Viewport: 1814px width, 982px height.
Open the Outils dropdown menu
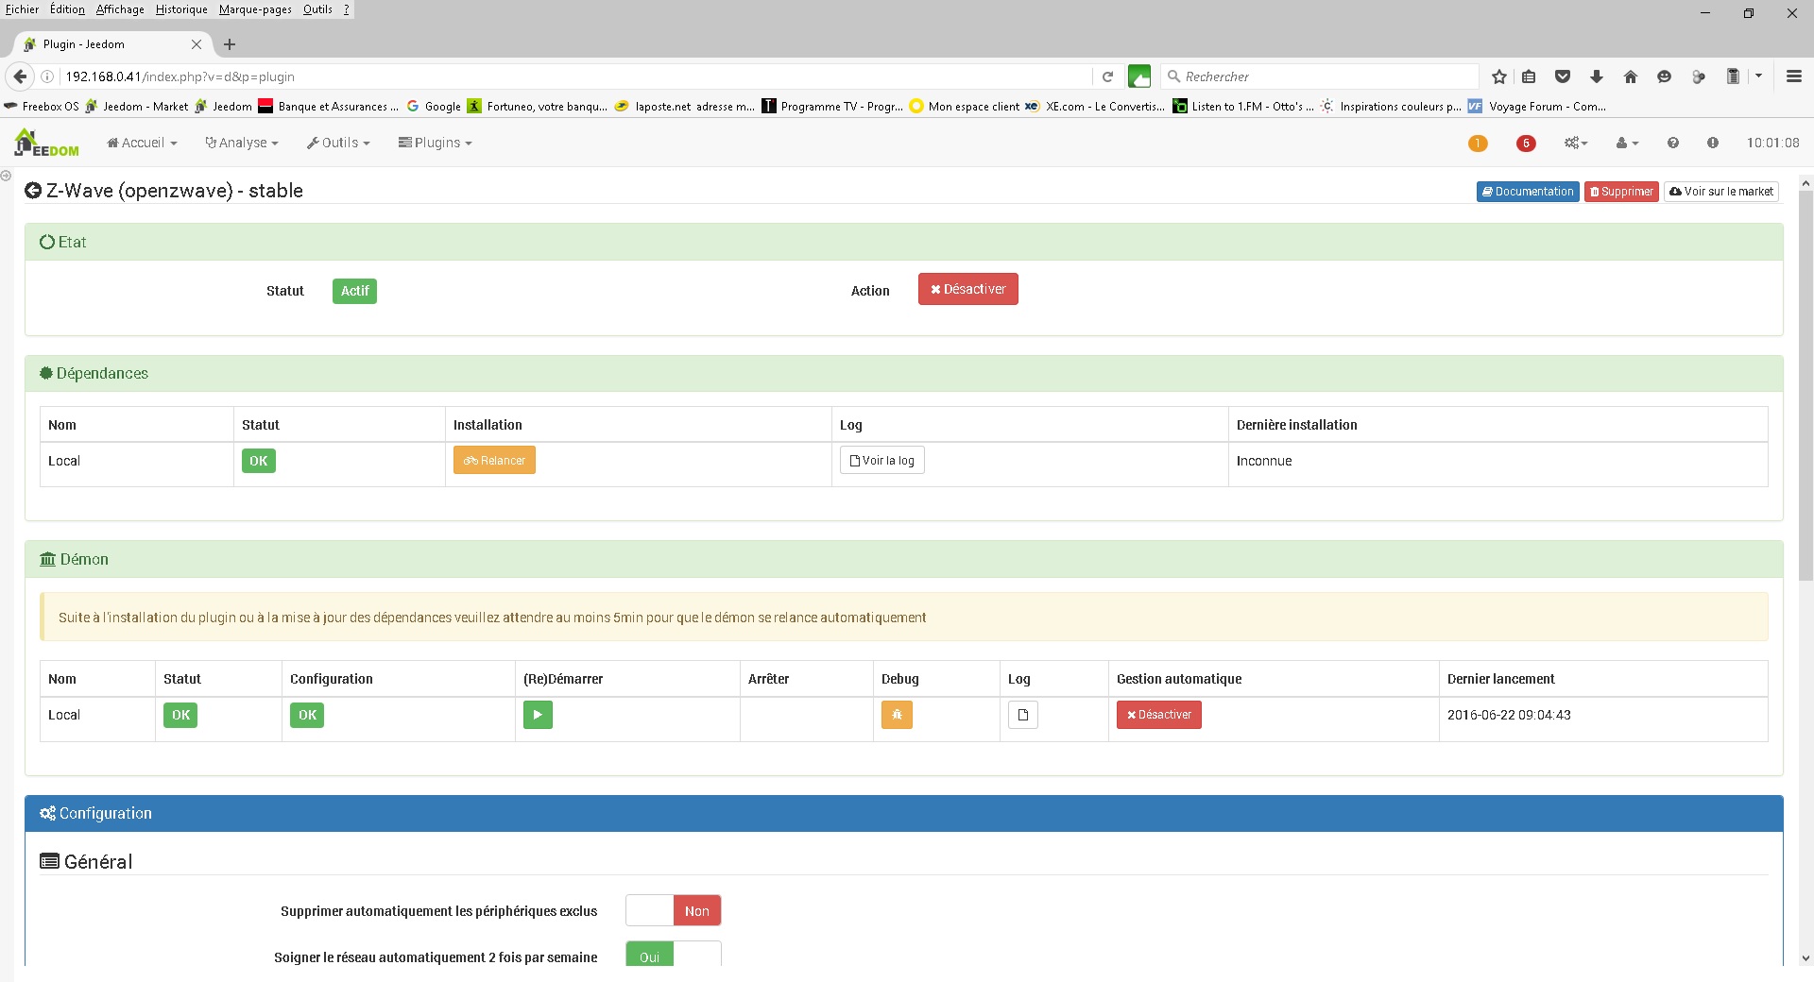pos(338,143)
